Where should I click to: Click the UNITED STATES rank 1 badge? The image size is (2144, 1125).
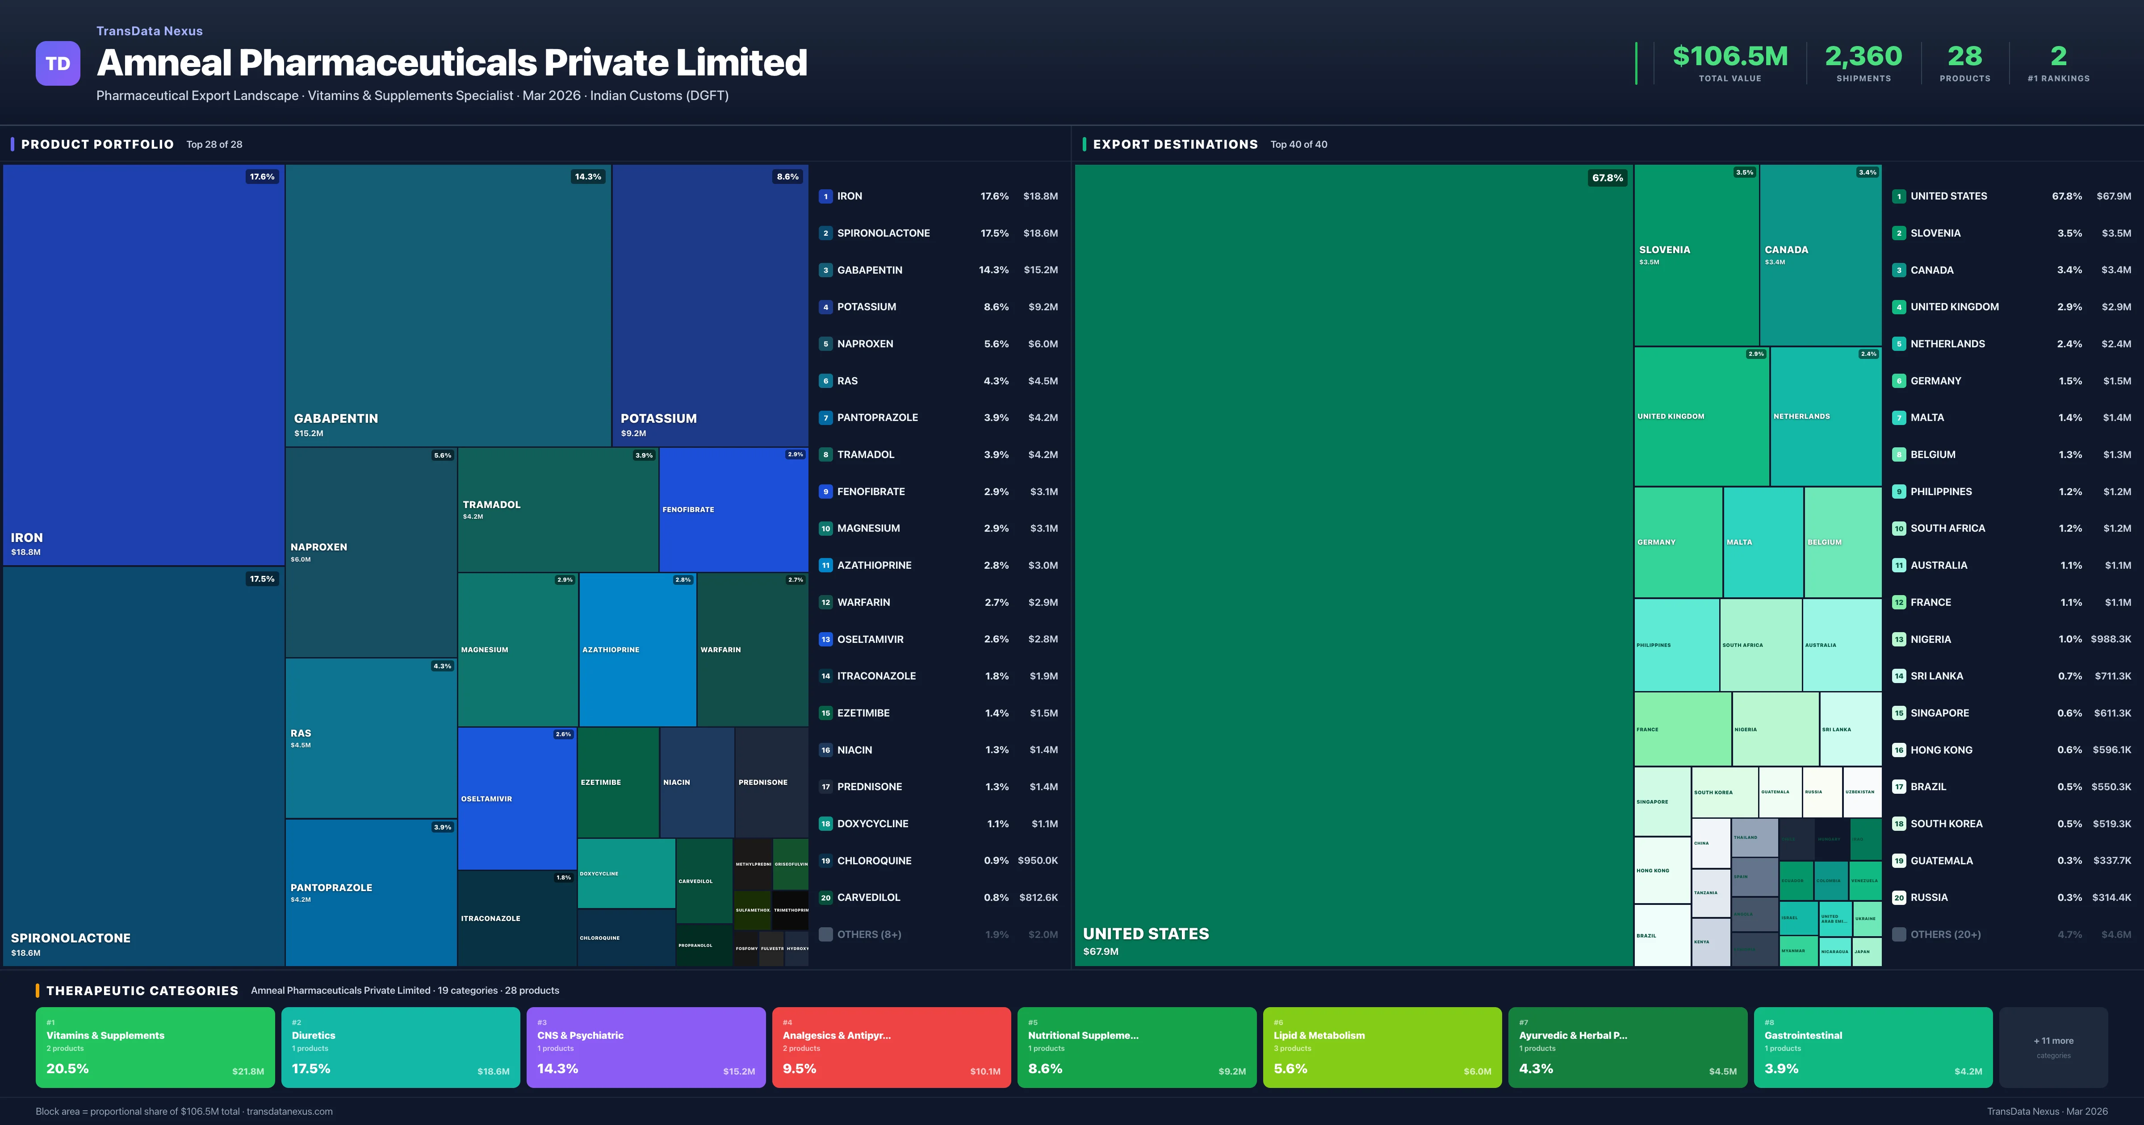pyautogui.click(x=1898, y=196)
